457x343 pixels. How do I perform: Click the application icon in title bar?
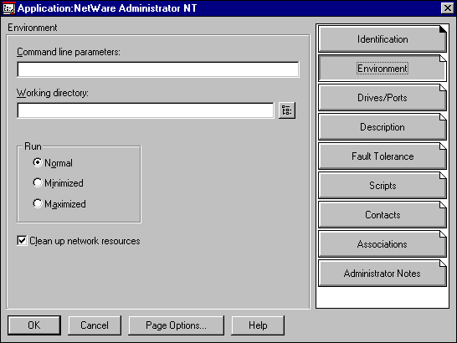pyautogui.click(x=8, y=8)
